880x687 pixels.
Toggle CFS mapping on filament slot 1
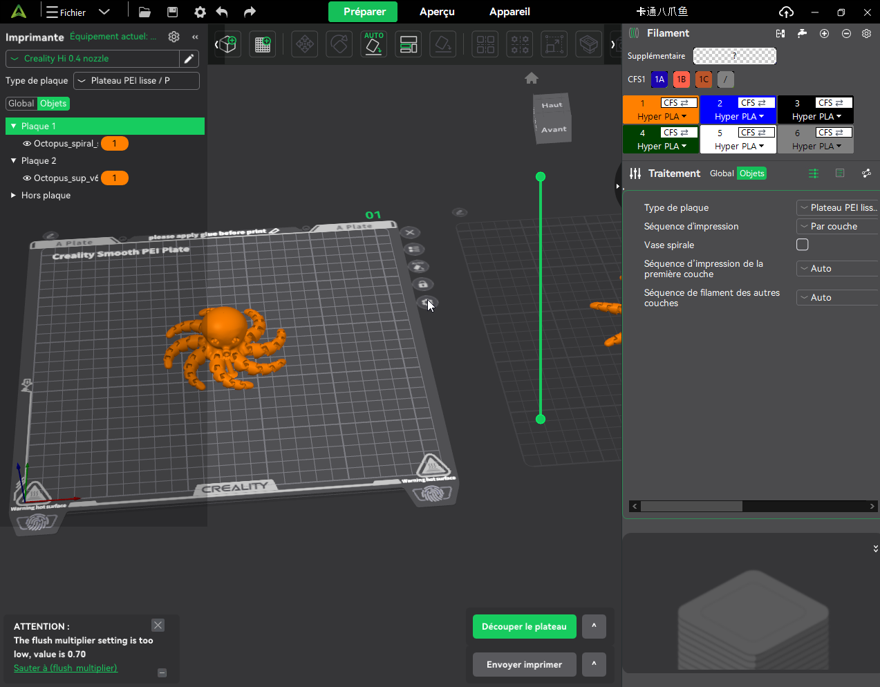click(x=679, y=103)
